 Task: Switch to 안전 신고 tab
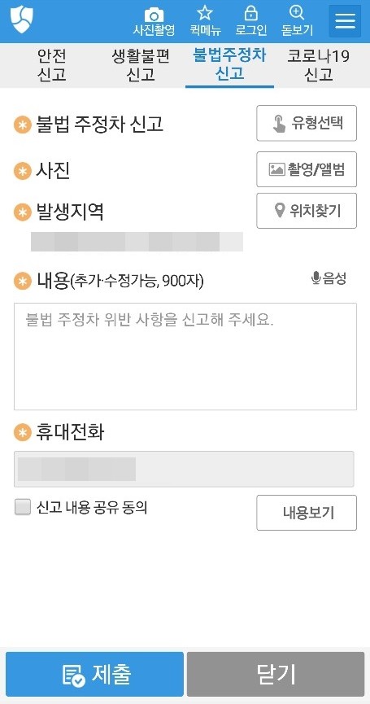click(x=51, y=65)
